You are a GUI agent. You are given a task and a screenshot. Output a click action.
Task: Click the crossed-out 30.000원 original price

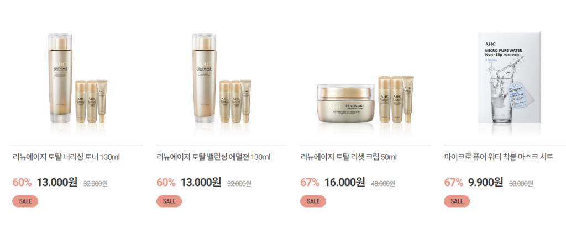(x=521, y=184)
